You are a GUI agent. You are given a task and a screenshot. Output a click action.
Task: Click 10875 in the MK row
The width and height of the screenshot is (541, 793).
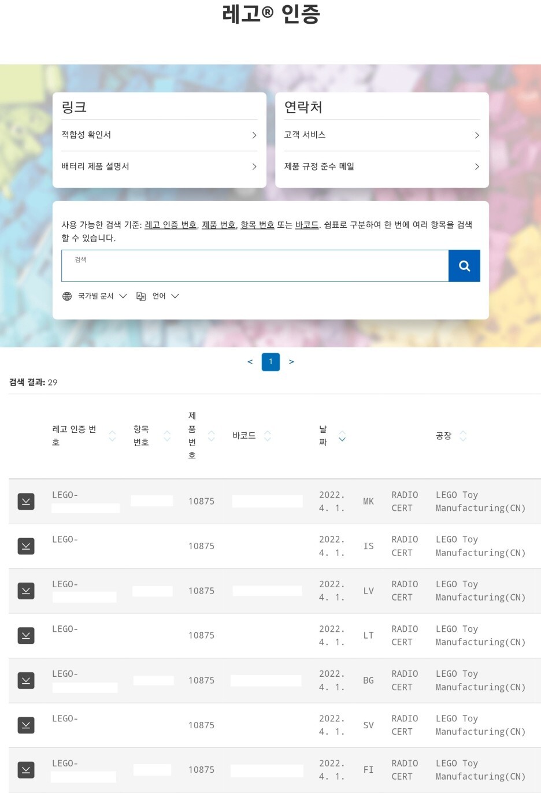pos(201,501)
